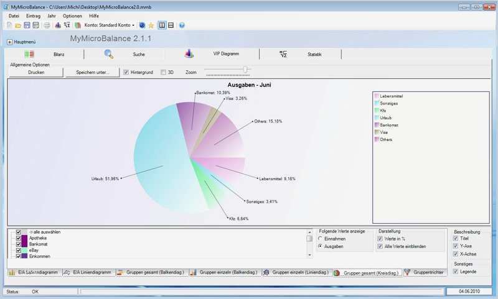Click the bar icon on Gruppen gesamt (Balkendiag.) tab
This screenshot has height=299, width=498.
[120, 272]
